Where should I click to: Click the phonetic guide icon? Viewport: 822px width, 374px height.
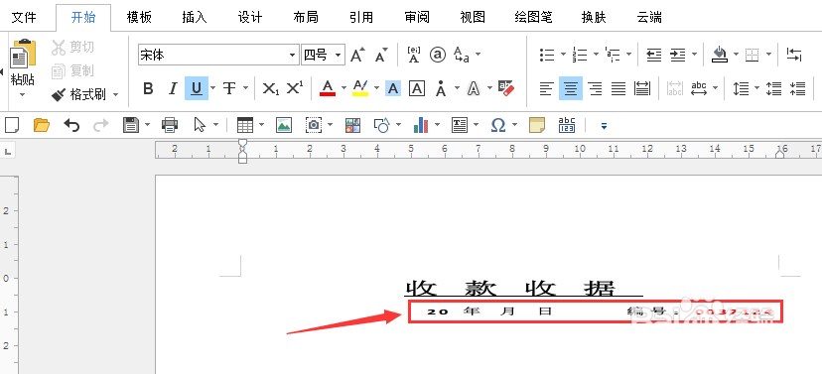414,55
